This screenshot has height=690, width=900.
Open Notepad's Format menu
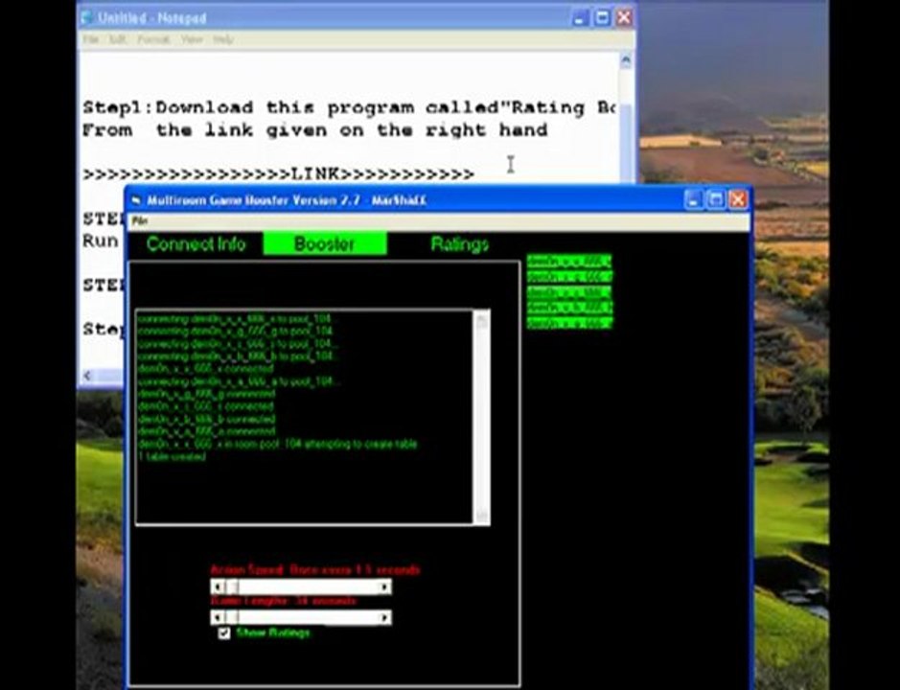(153, 39)
